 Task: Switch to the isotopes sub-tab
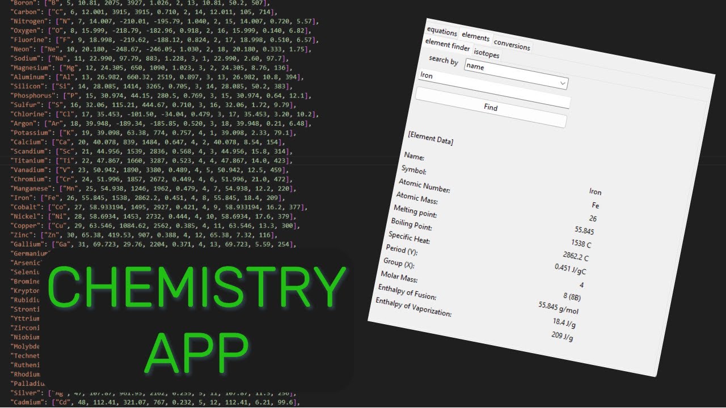[487, 53]
